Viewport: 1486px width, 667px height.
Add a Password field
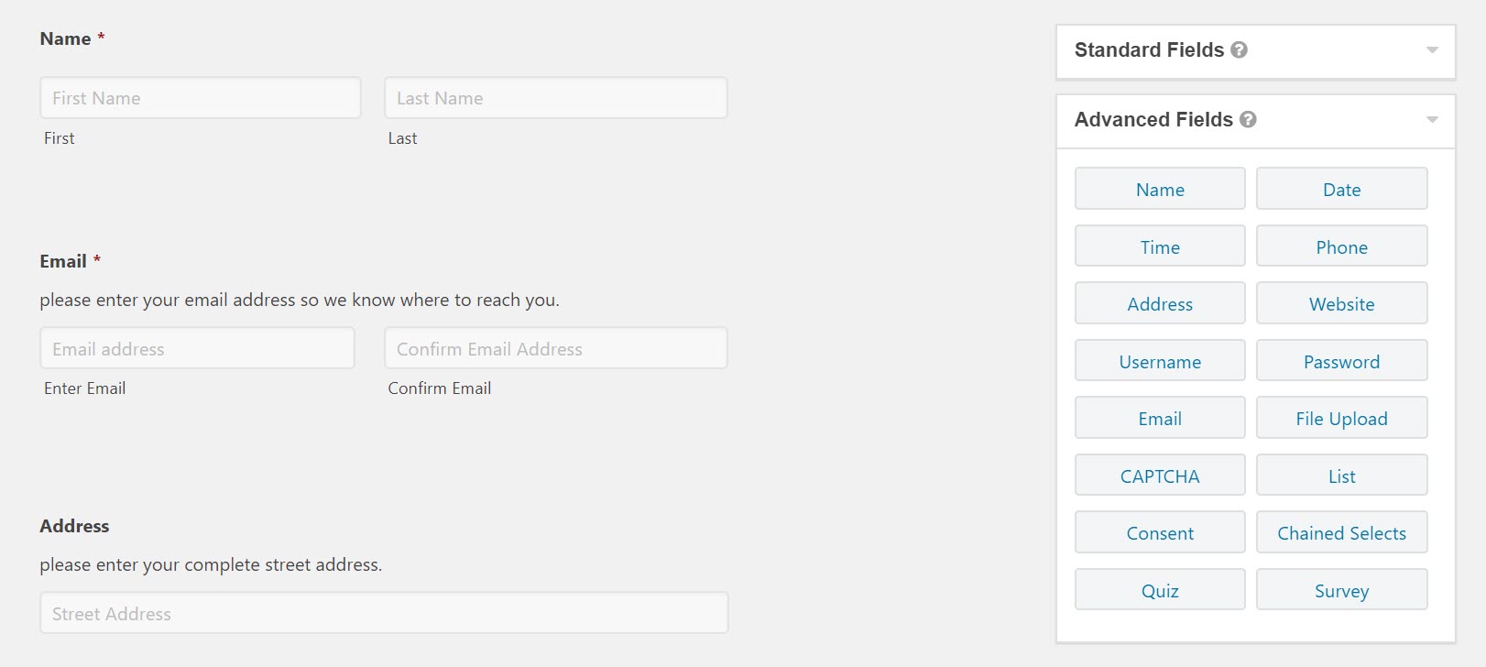(1341, 361)
